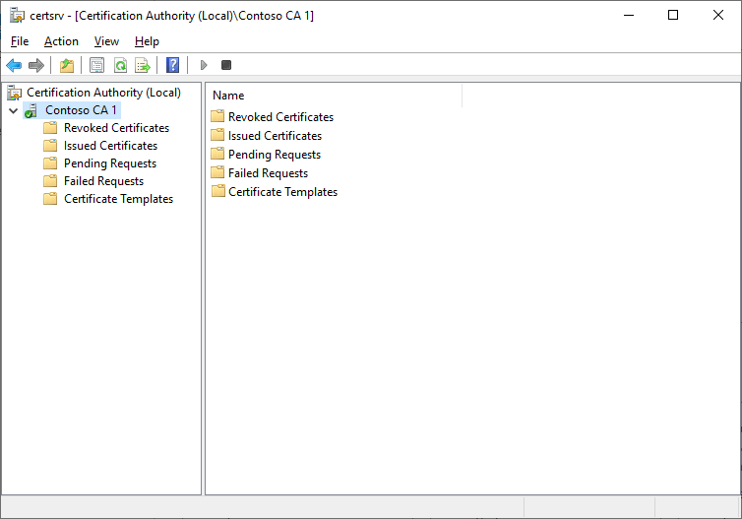Select Certificate Templates in the tree
Image resolution: width=742 pixels, height=519 pixels.
118,199
